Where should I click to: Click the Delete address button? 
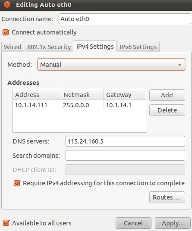click(x=167, y=110)
